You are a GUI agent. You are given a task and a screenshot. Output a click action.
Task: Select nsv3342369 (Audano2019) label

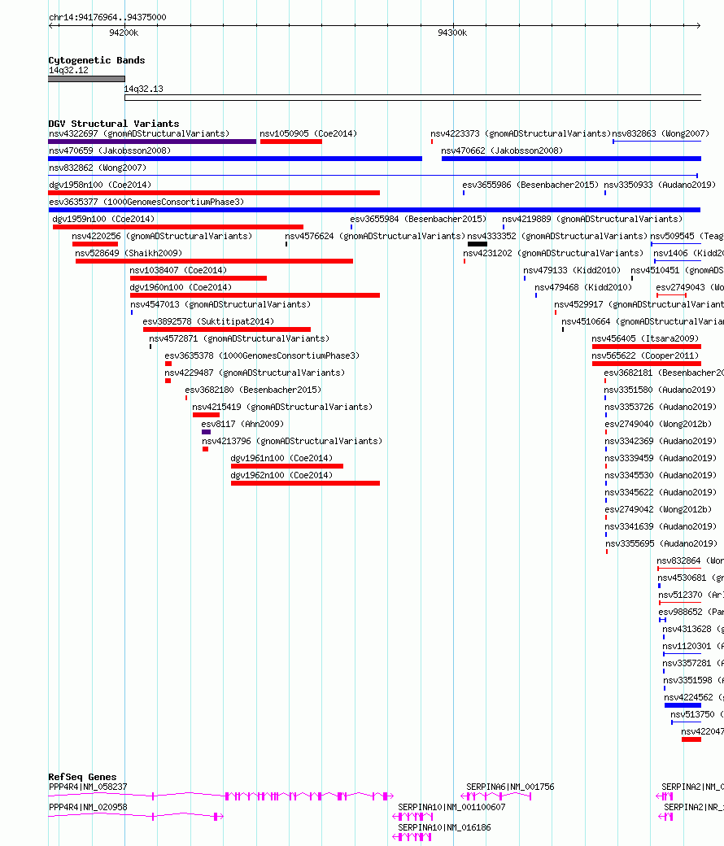click(x=661, y=442)
